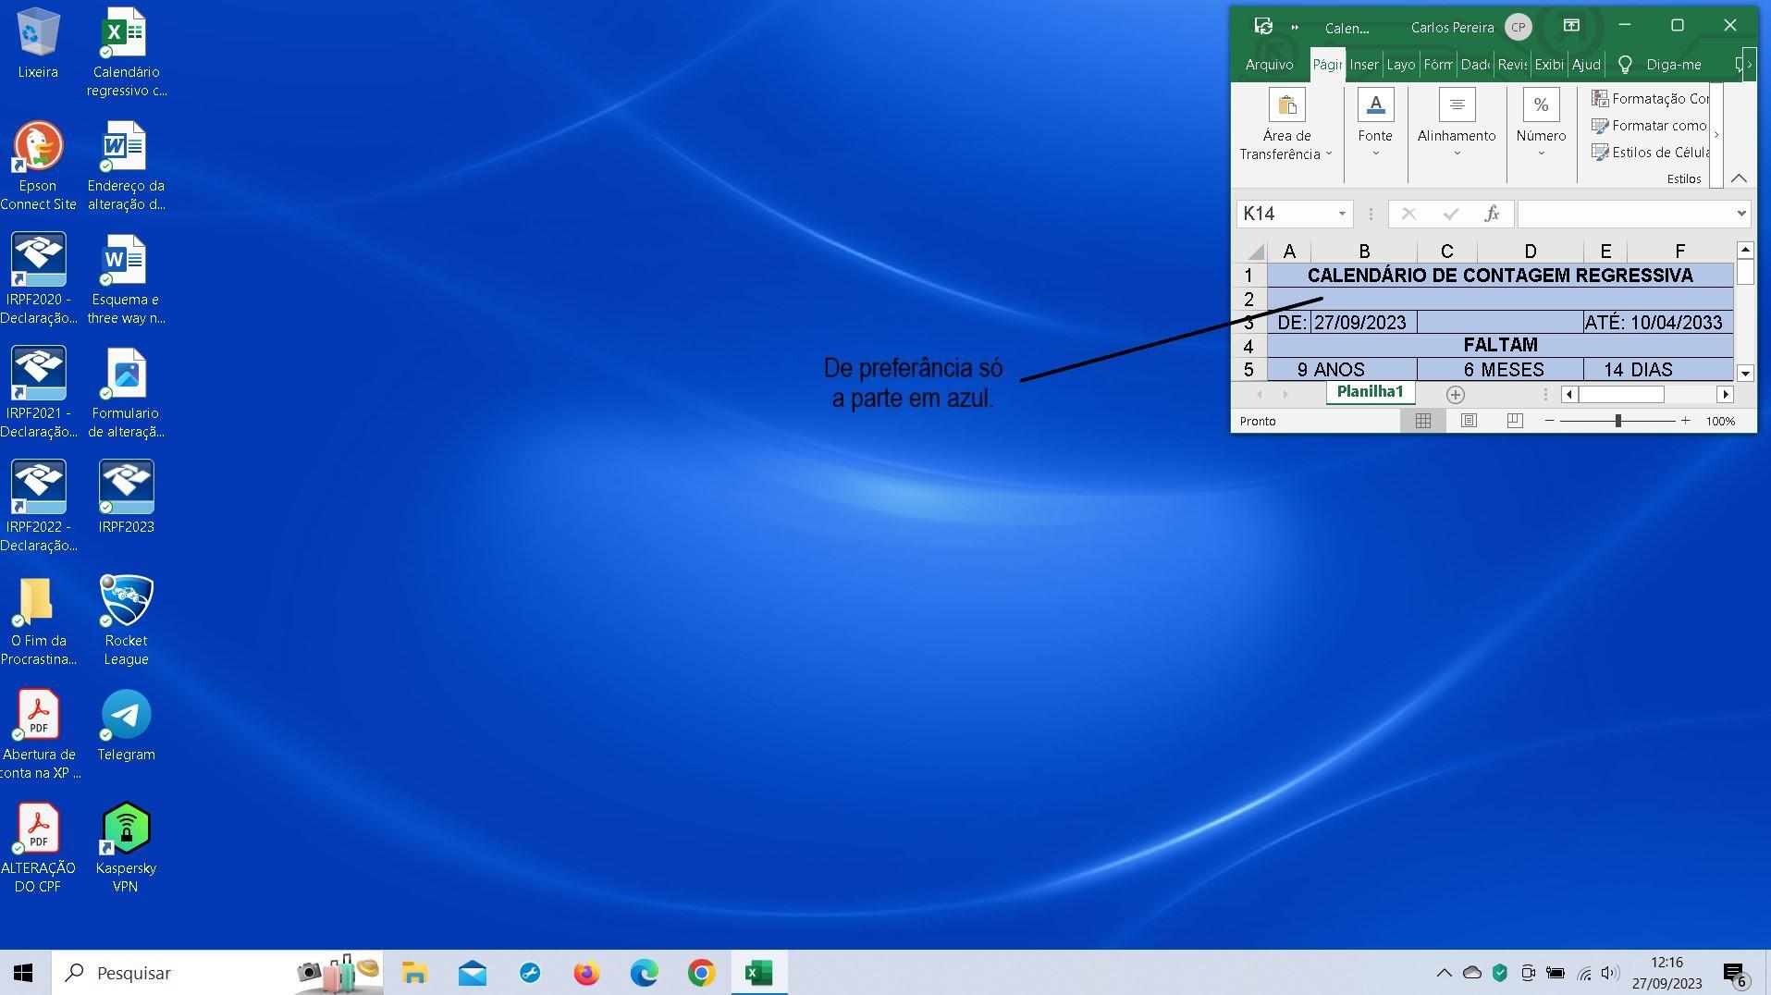Expand more ribbon groups with right chevron
Viewport: 1771px width, 995px height.
[x=1716, y=135]
